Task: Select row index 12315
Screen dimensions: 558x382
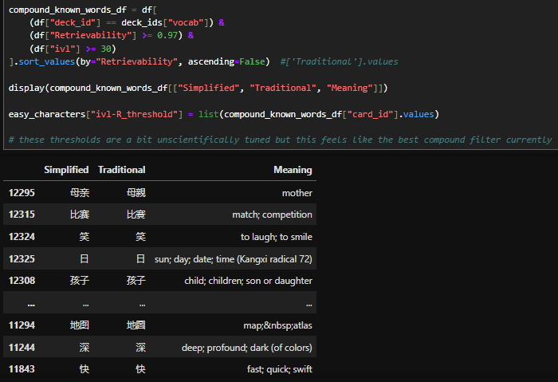Action: (x=22, y=215)
